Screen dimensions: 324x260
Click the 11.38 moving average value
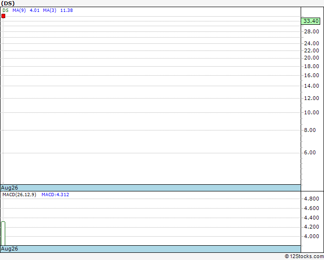67,10
